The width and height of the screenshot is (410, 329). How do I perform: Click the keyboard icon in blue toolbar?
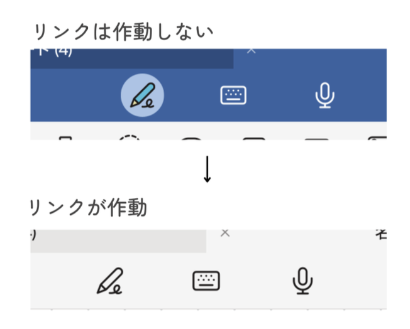(233, 95)
